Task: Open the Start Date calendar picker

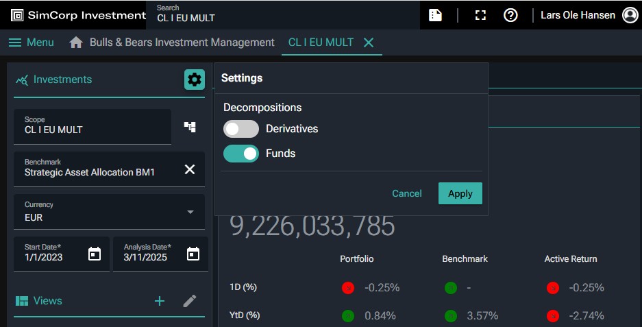Action: pos(95,254)
